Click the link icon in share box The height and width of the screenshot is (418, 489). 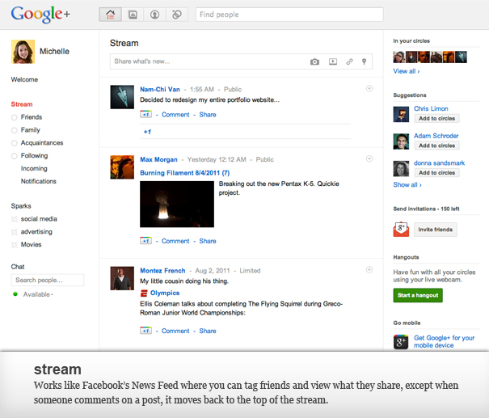coord(349,61)
